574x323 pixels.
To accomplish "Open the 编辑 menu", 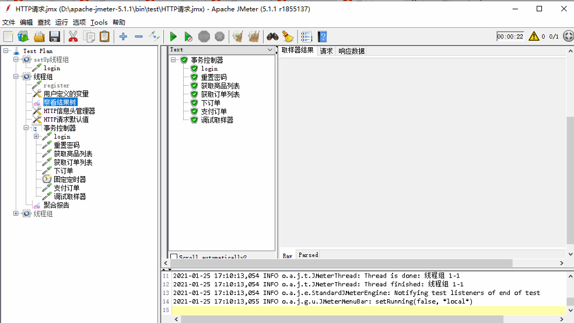I will click(x=26, y=22).
